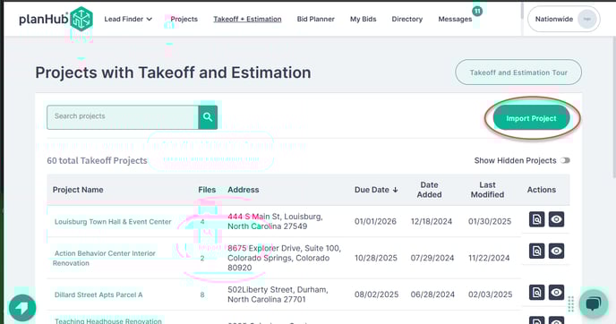The height and width of the screenshot is (324, 616).
Task: Click the round arrow badge in the bottom-left corner
Action: click(x=22, y=308)
